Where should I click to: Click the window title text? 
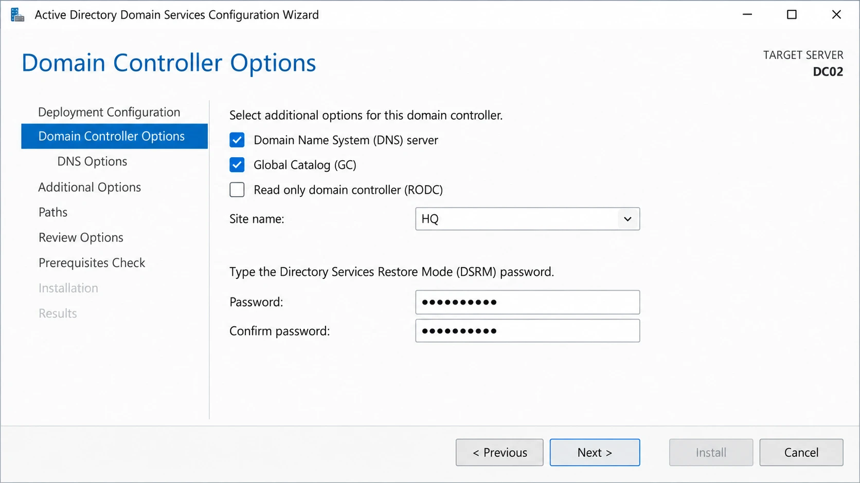pyautogui.click(x=176, y=15)
